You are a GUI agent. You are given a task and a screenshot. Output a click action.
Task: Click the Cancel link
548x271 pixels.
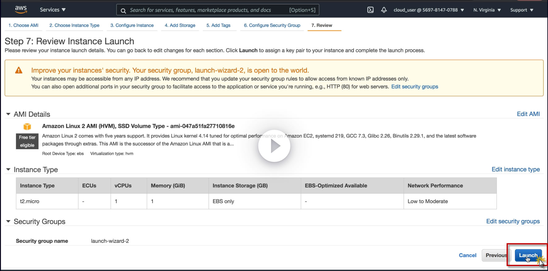click(467, 255)
